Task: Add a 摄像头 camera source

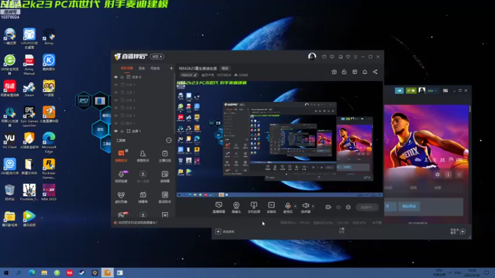Action: click(x=236, y=208)
